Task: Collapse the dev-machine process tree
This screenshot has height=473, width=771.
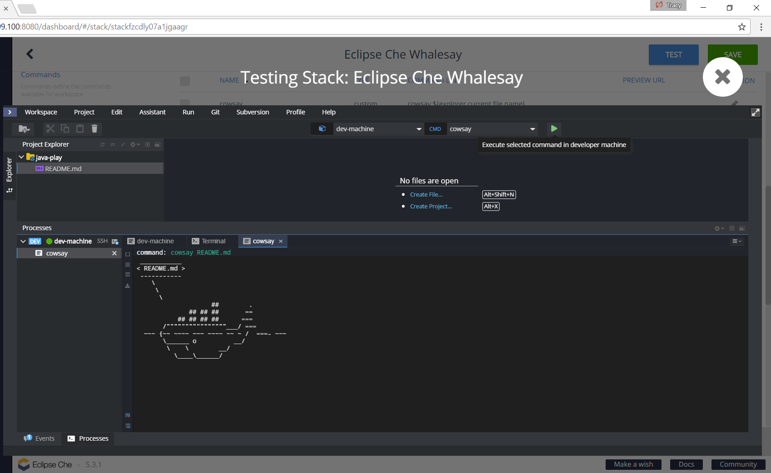Action: 23,241
